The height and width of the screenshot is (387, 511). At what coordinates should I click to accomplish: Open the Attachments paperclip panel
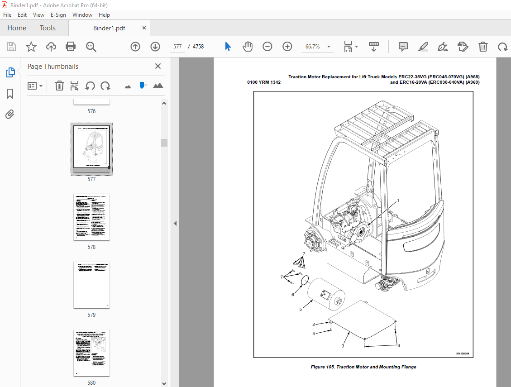pyautogui.click(x=10, y=115)
